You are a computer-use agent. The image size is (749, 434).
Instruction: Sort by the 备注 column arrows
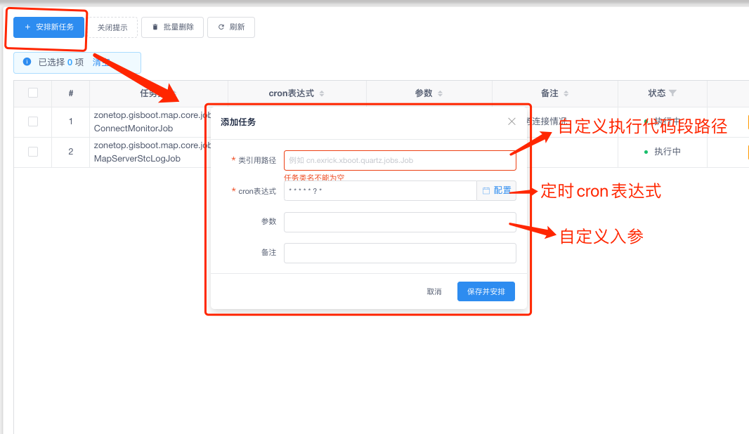coord(566,93)
